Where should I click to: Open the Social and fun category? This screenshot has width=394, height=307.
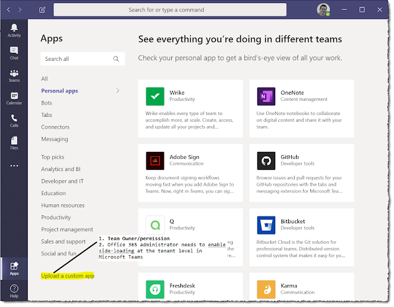[x=59, y=253]
